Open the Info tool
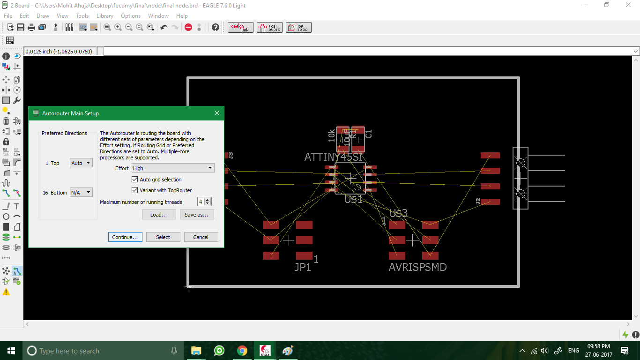The image size is (640, 360). pos(6,56)
